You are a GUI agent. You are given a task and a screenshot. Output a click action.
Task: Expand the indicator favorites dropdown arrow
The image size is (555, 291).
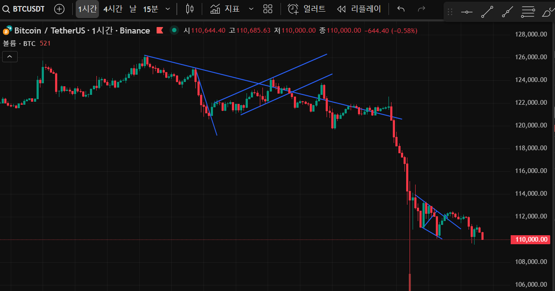[x=251, y=9]
